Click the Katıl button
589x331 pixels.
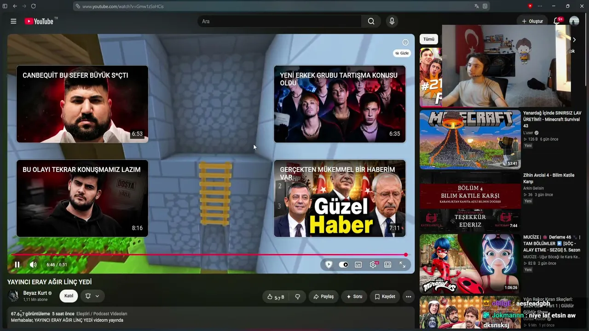coord(69,296)
